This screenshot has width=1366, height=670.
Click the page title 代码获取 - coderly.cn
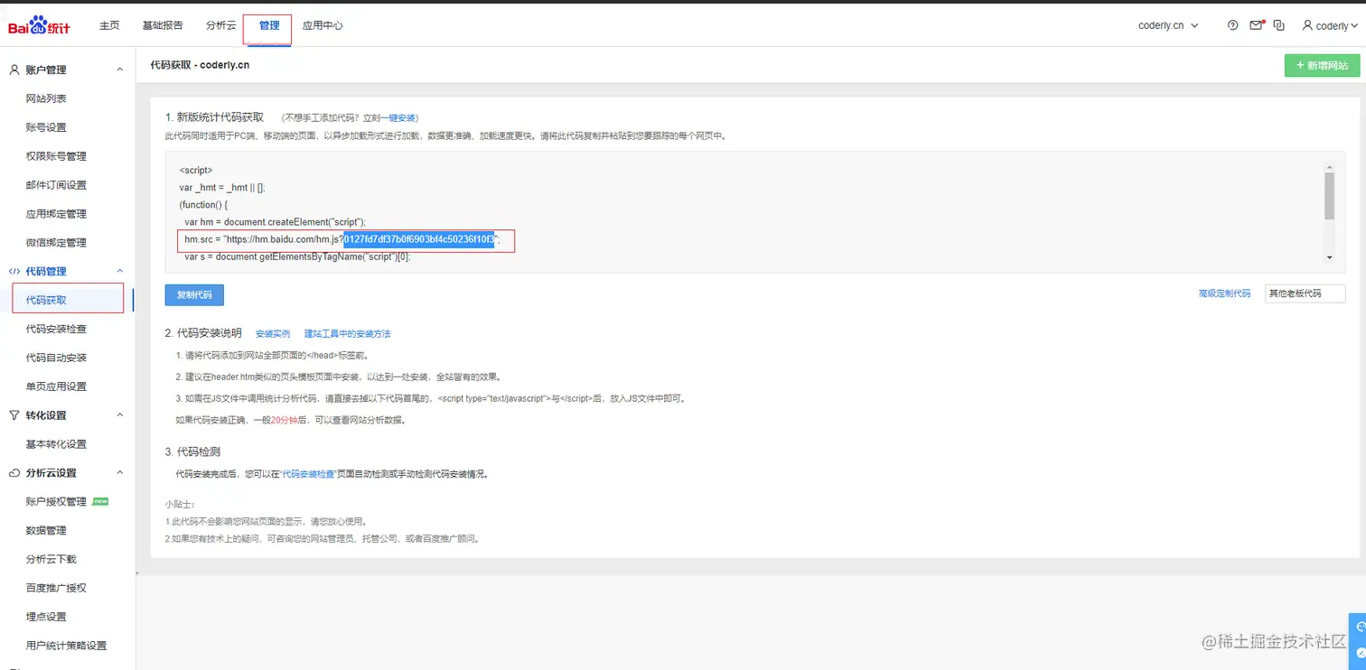pyautogui.click(x=200, y=65)
